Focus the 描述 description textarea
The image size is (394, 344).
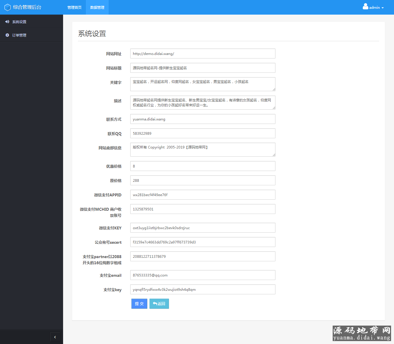pos(203,103)
